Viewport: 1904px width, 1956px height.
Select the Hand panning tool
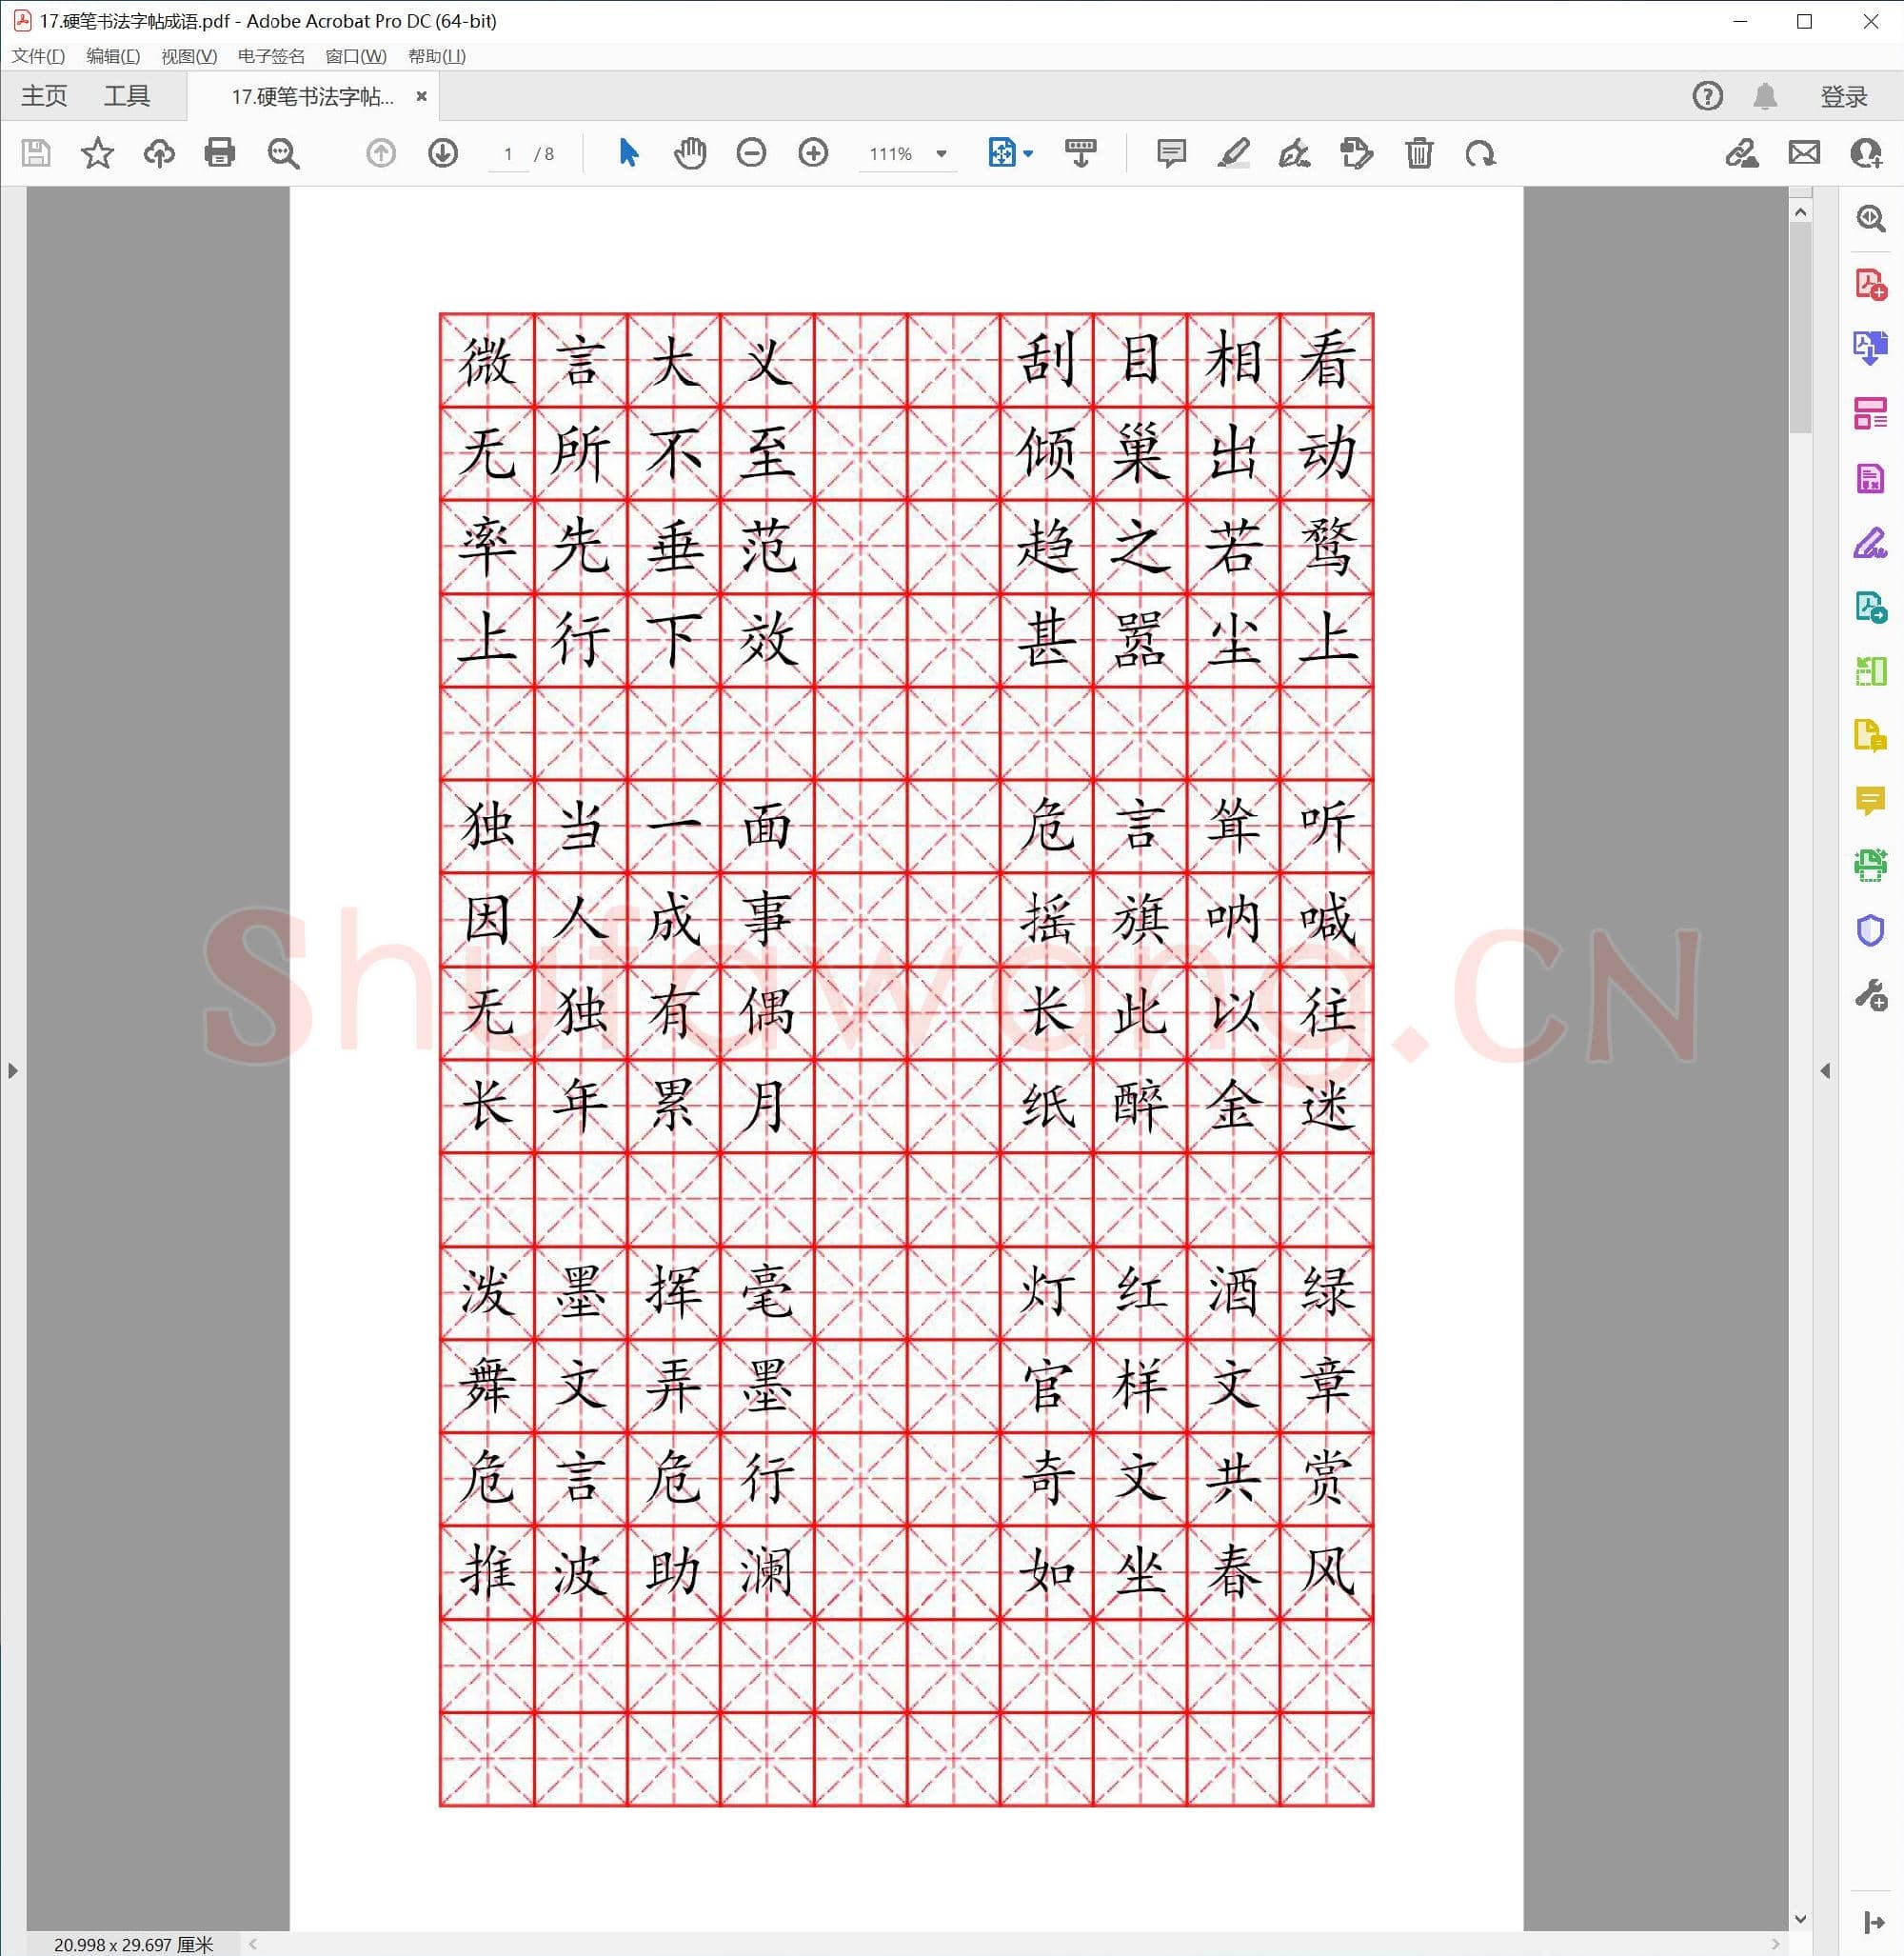[x=690, y=153]
